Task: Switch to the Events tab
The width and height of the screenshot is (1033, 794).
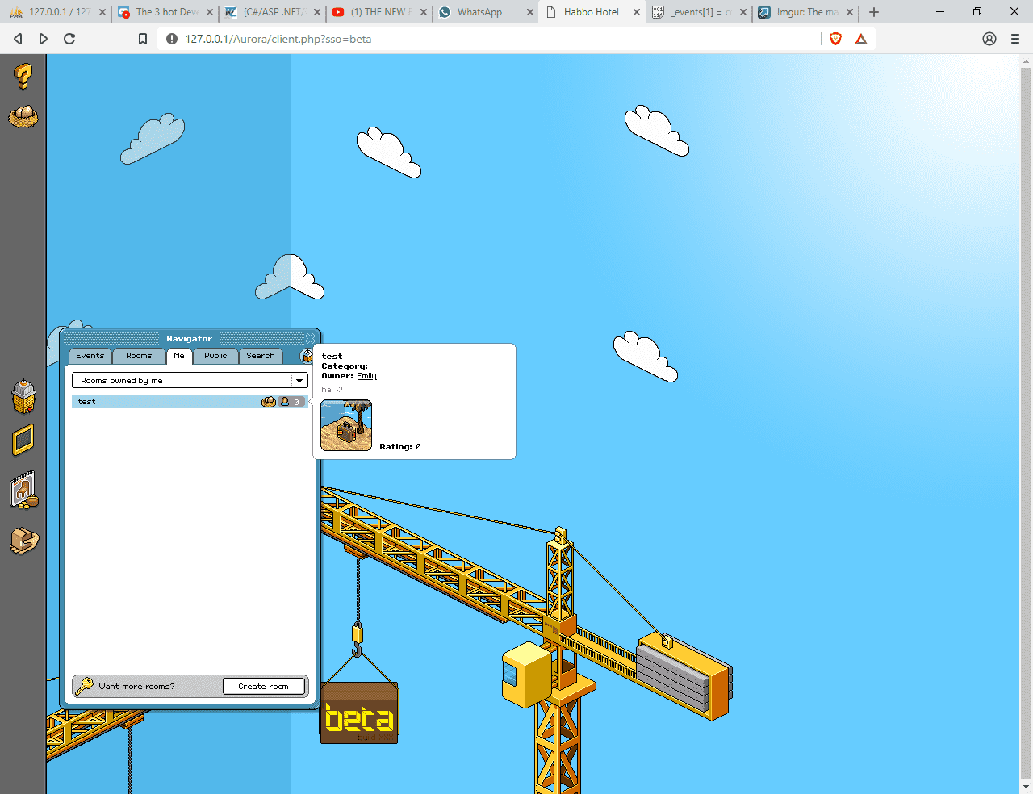Action: pos(90,356)
